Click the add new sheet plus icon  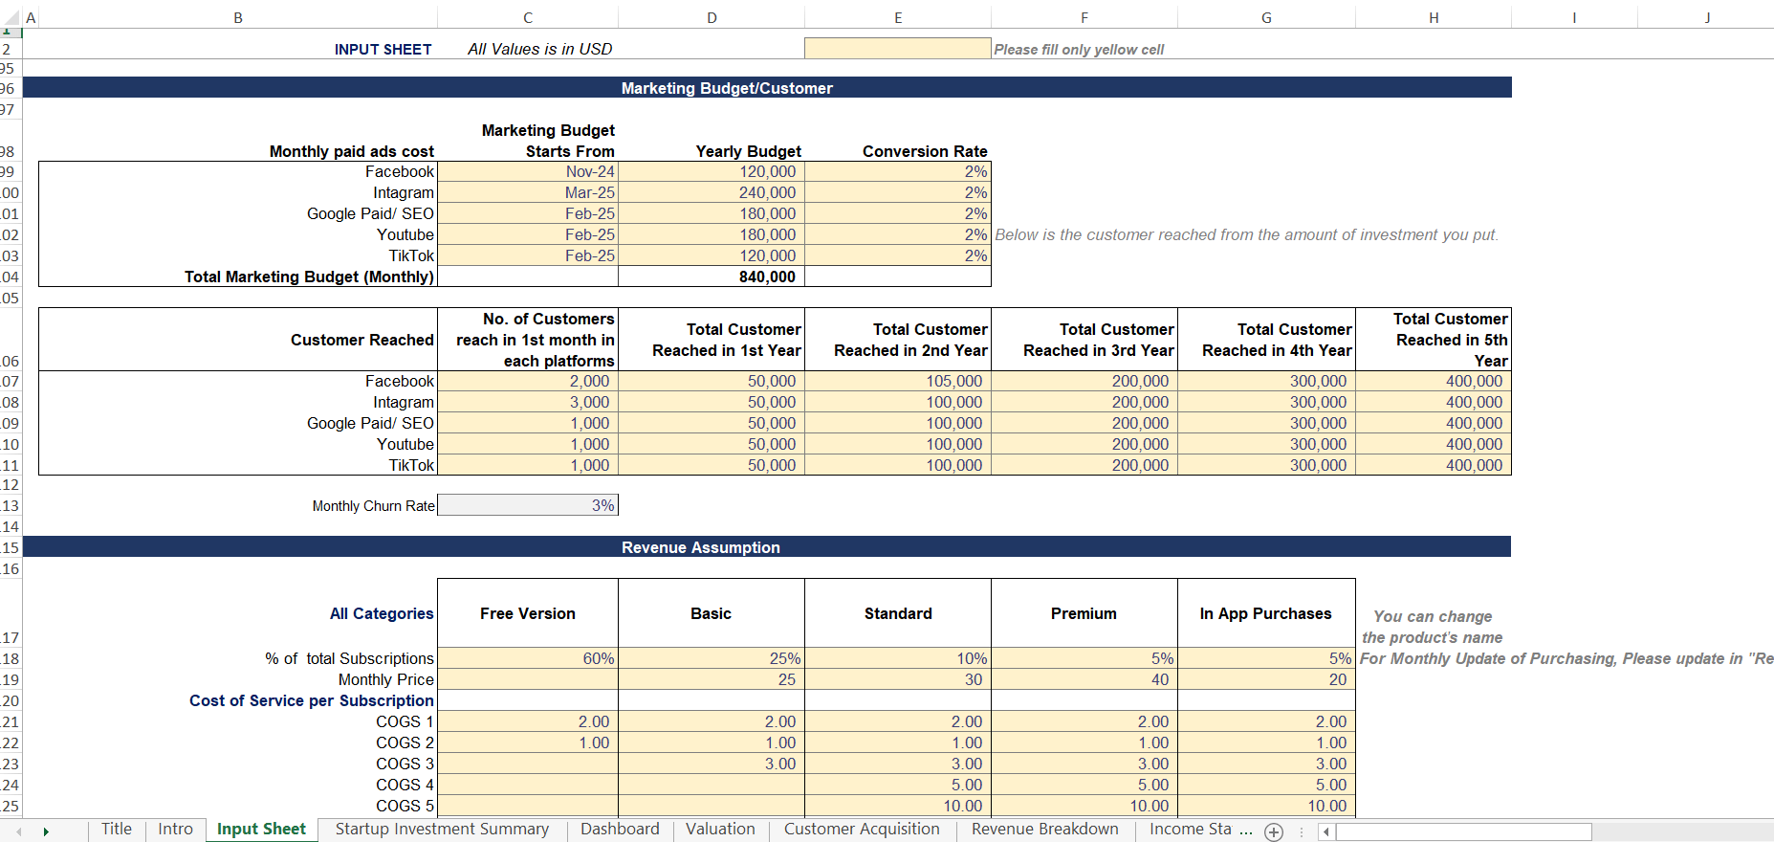click(1274, 831)
